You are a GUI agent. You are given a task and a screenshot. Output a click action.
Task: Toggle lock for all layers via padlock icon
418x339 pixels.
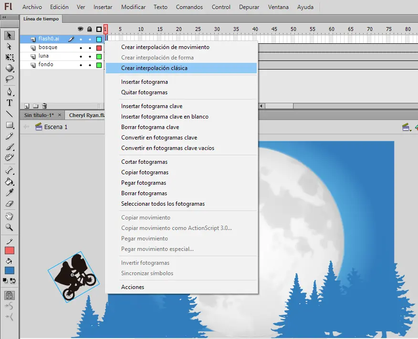click(x=90, y=29)
